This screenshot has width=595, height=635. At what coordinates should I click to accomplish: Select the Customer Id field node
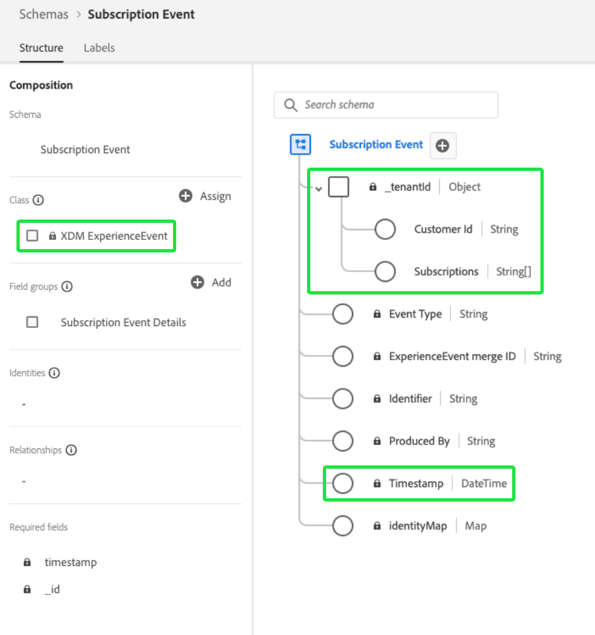pos(385,229)
